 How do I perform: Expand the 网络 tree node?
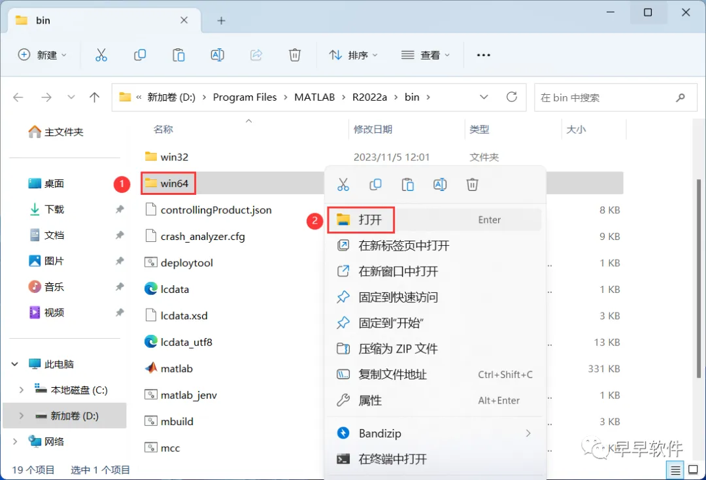15,441
